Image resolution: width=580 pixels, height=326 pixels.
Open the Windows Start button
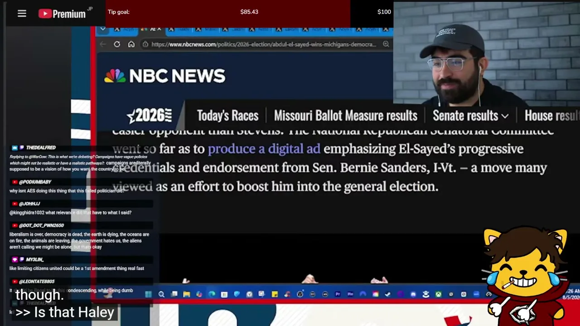coord(148,294)
